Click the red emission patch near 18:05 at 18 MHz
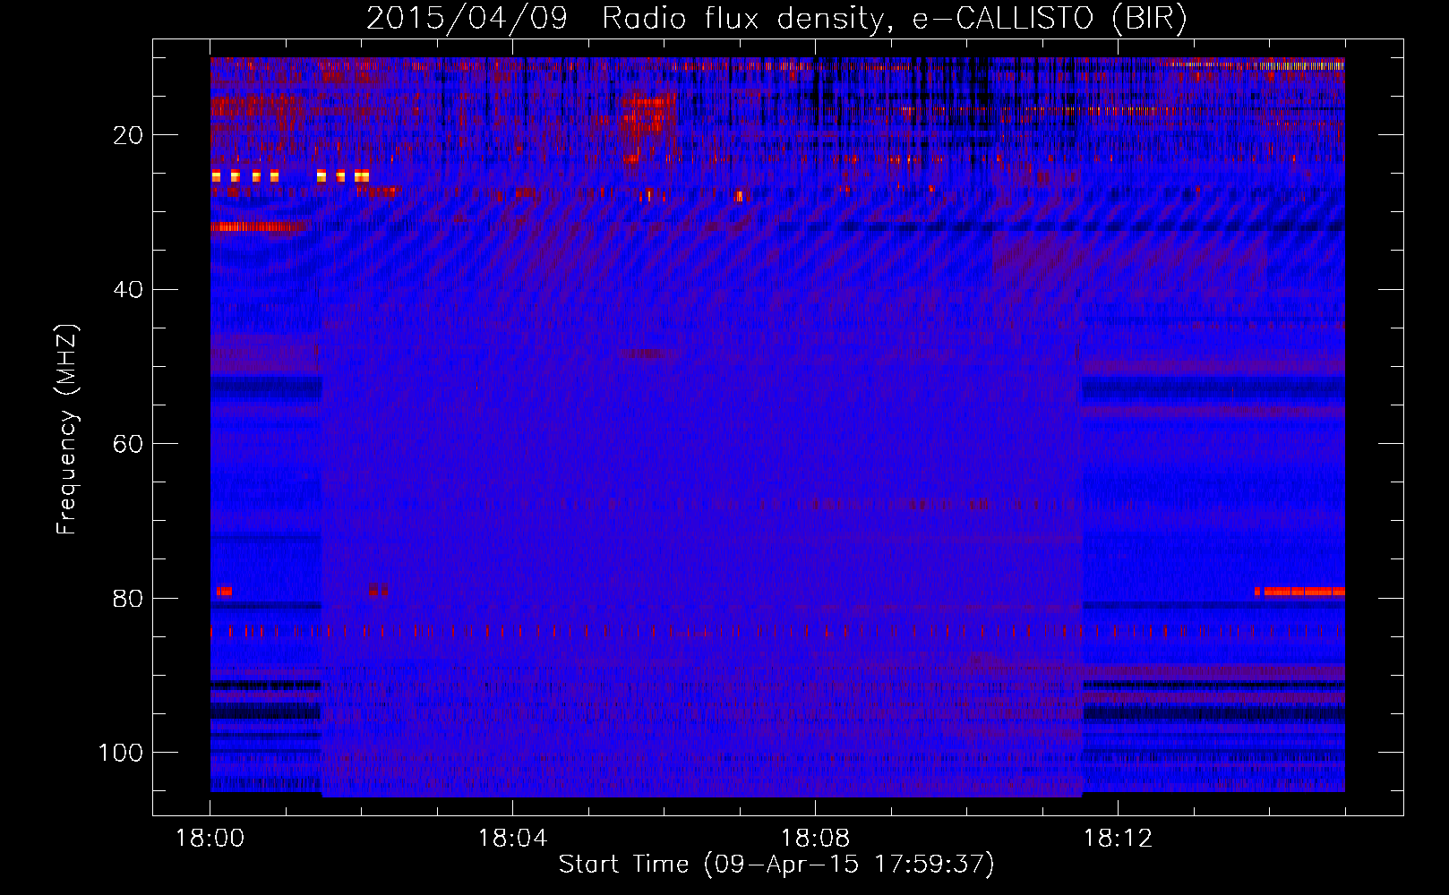Viewport: 1449px width, 895px height. [648, 116]
